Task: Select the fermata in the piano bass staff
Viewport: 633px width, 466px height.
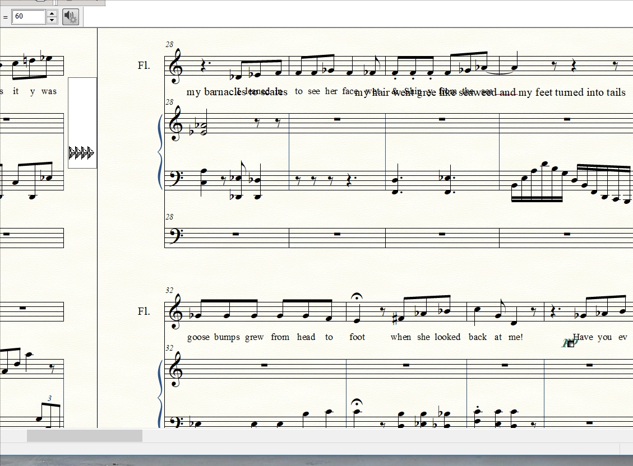Action: (x=357, y=403)
